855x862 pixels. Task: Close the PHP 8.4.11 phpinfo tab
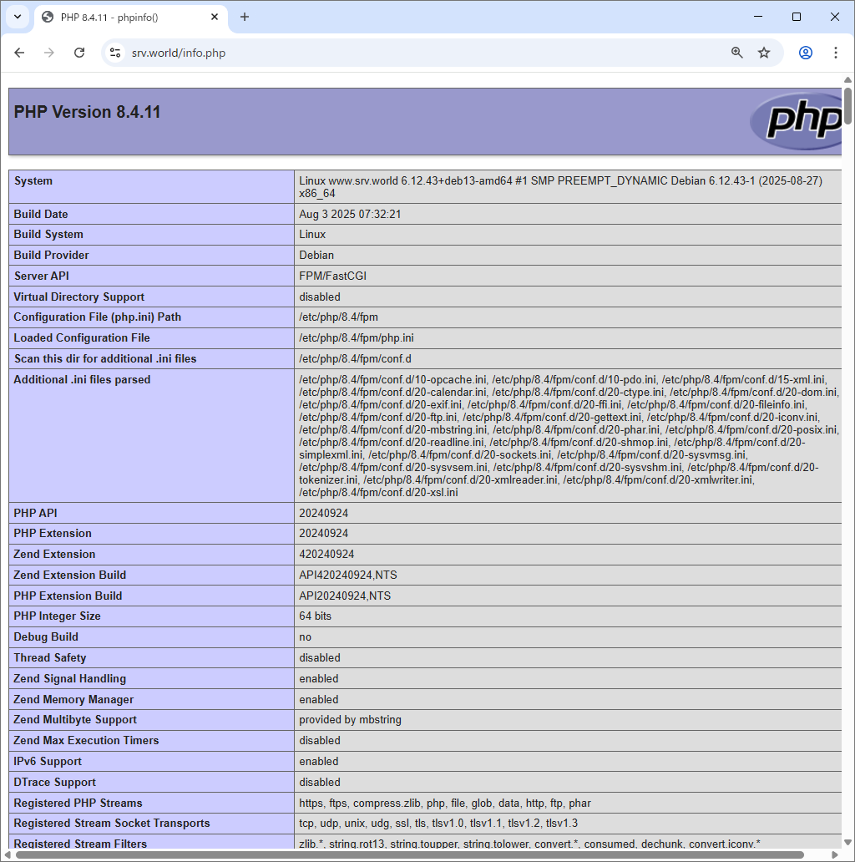(215, 17)
